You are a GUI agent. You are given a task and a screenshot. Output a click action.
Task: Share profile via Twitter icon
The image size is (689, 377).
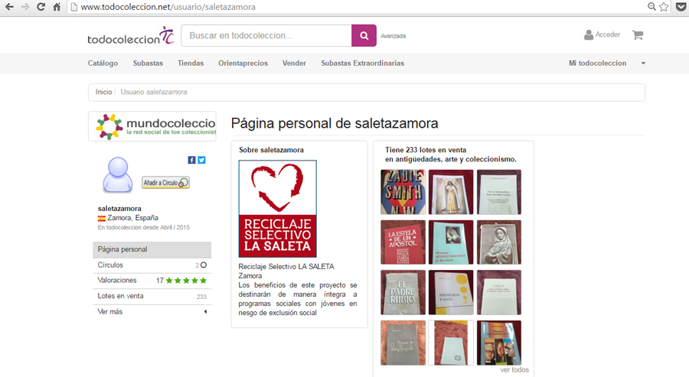pyautogui.click(x=201, y=160)
